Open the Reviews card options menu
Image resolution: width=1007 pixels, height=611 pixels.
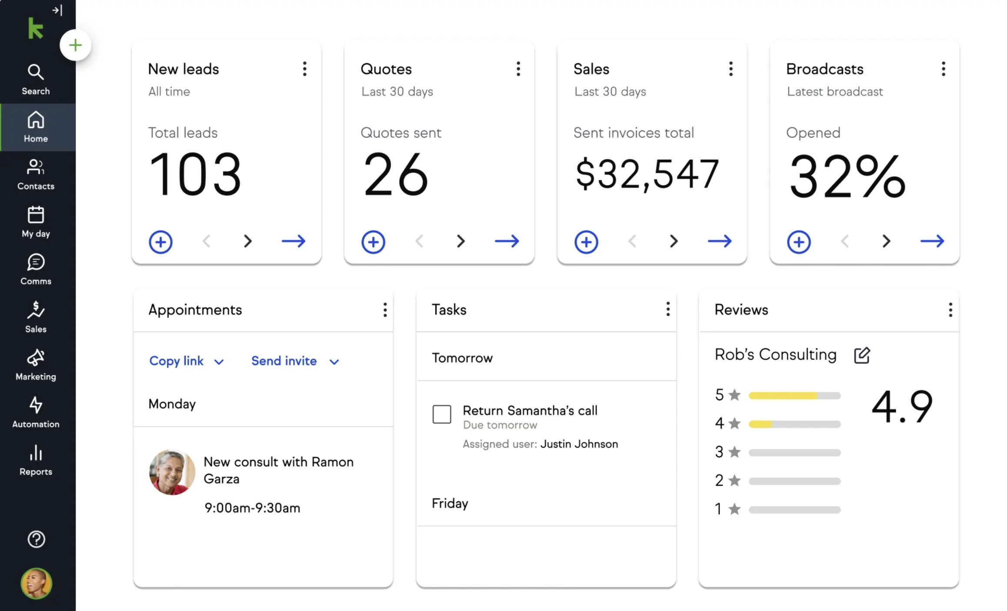pos(950,310)
